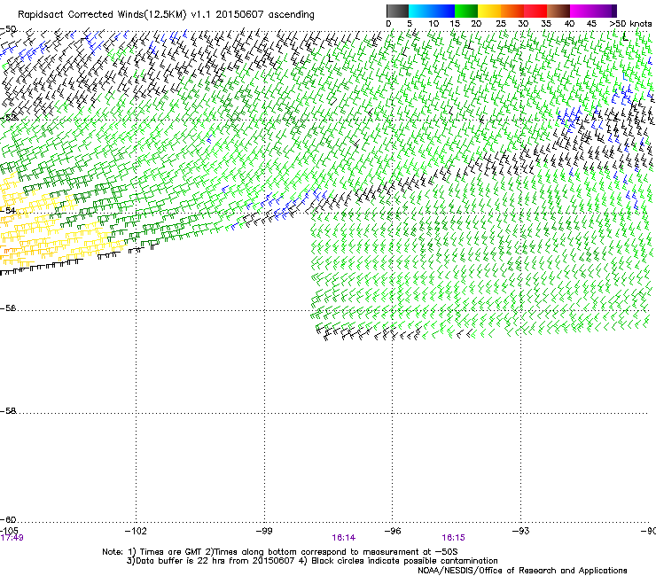Click the 'Data buffer is 22 hrs' note line

coord(312,561)
